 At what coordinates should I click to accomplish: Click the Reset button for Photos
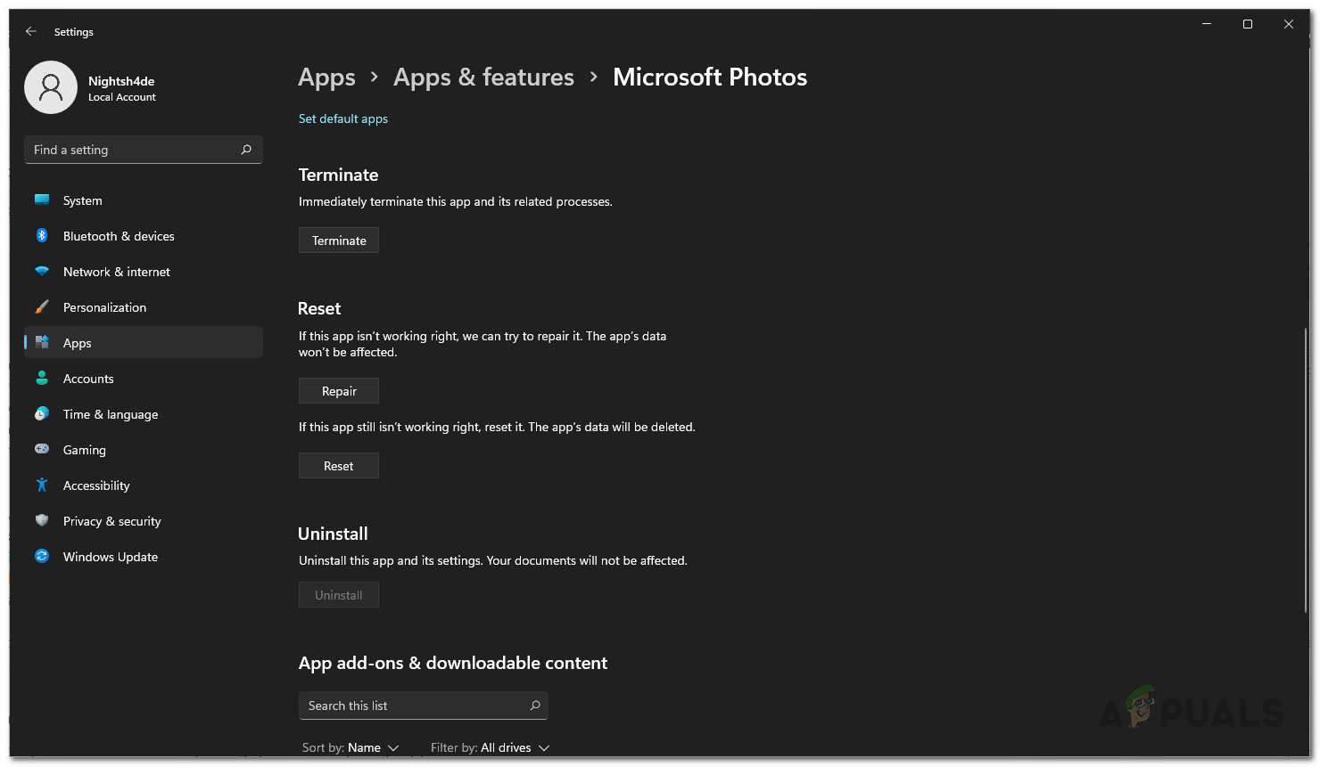[339, 466]
